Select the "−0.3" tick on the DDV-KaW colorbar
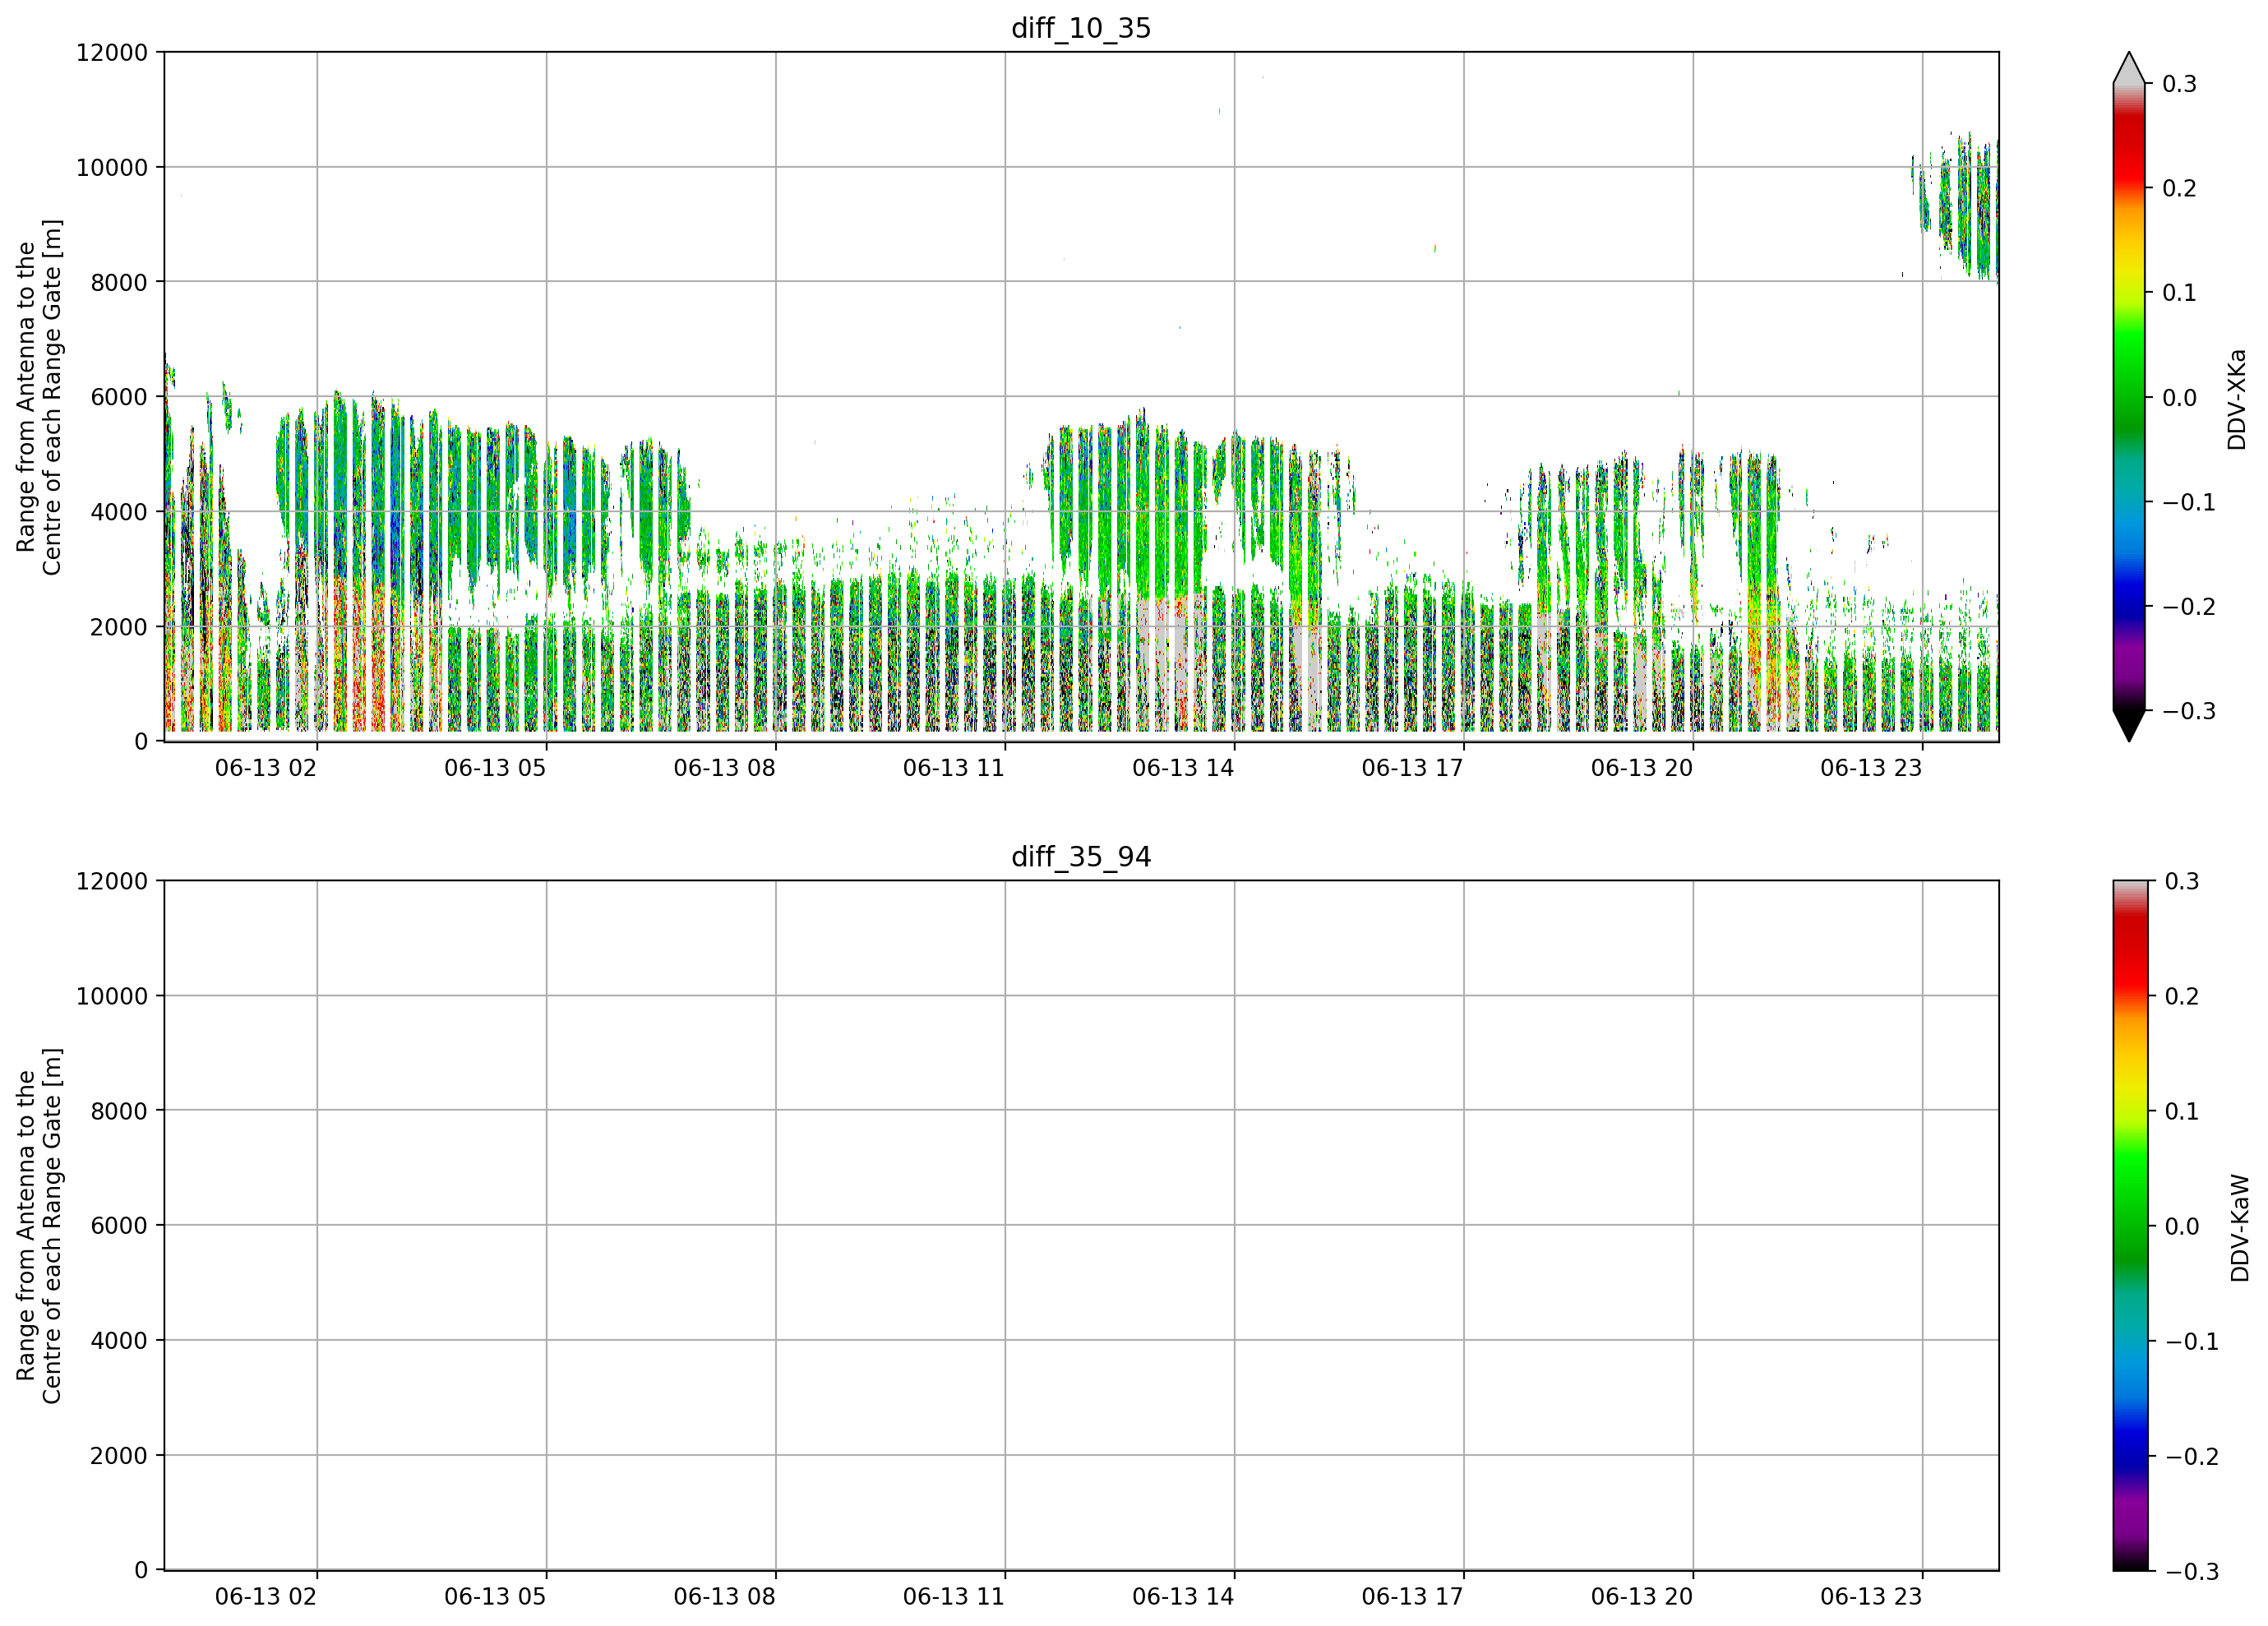This screenshot has height=1626, width=2268. [x=2191, y=1572]
